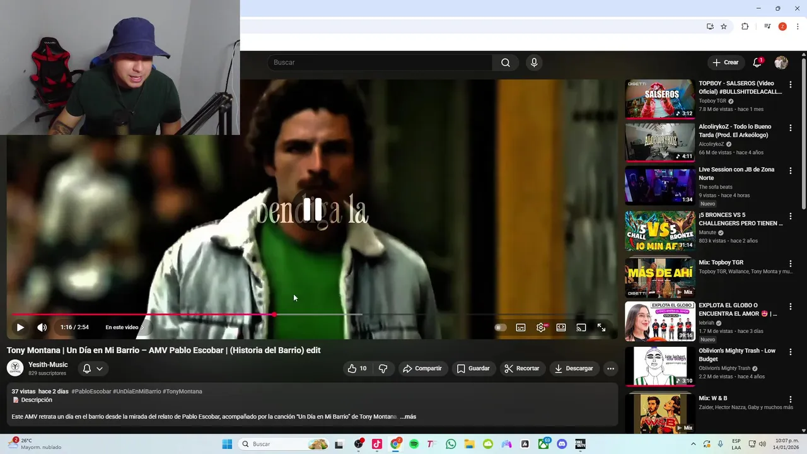Open the more actions ellipsis below the video
The width and height of the screenshot is (807, 454).
610,368
